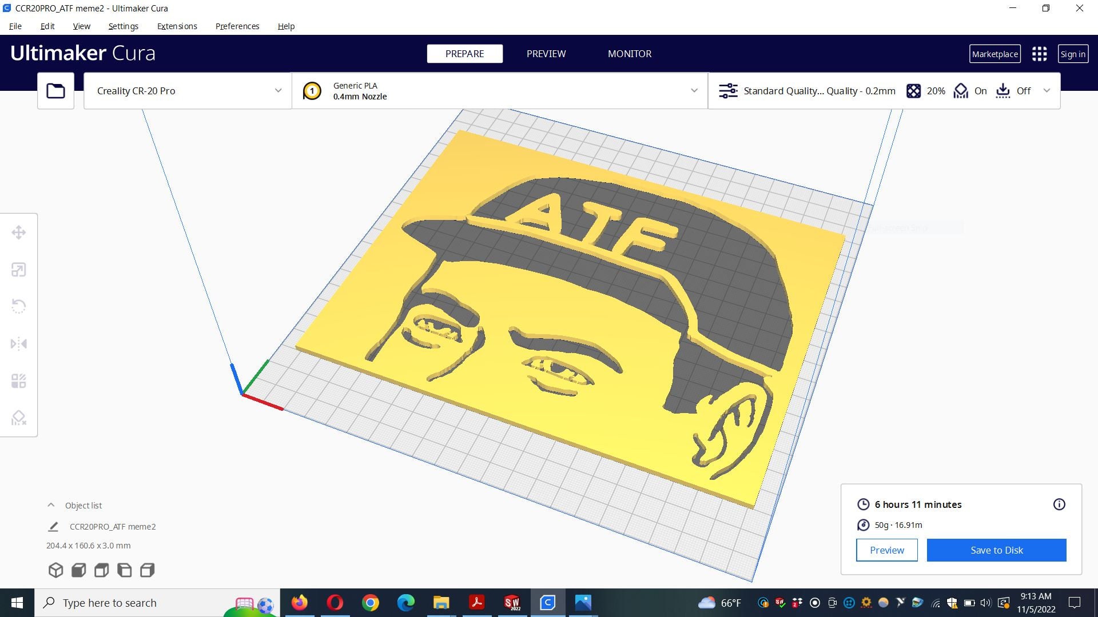Collapse the Object list panel
Screen dimensions: 1098x617
(50, 505)
